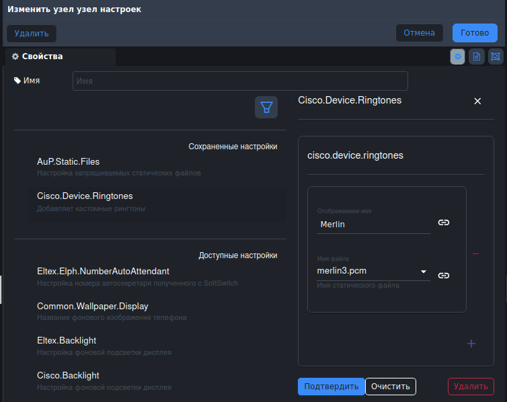The width and height of the screenshot is (507, 402).
Task: Select Eltex.Elph.NumberAutoAttendant setting
Action: (157, 277)
